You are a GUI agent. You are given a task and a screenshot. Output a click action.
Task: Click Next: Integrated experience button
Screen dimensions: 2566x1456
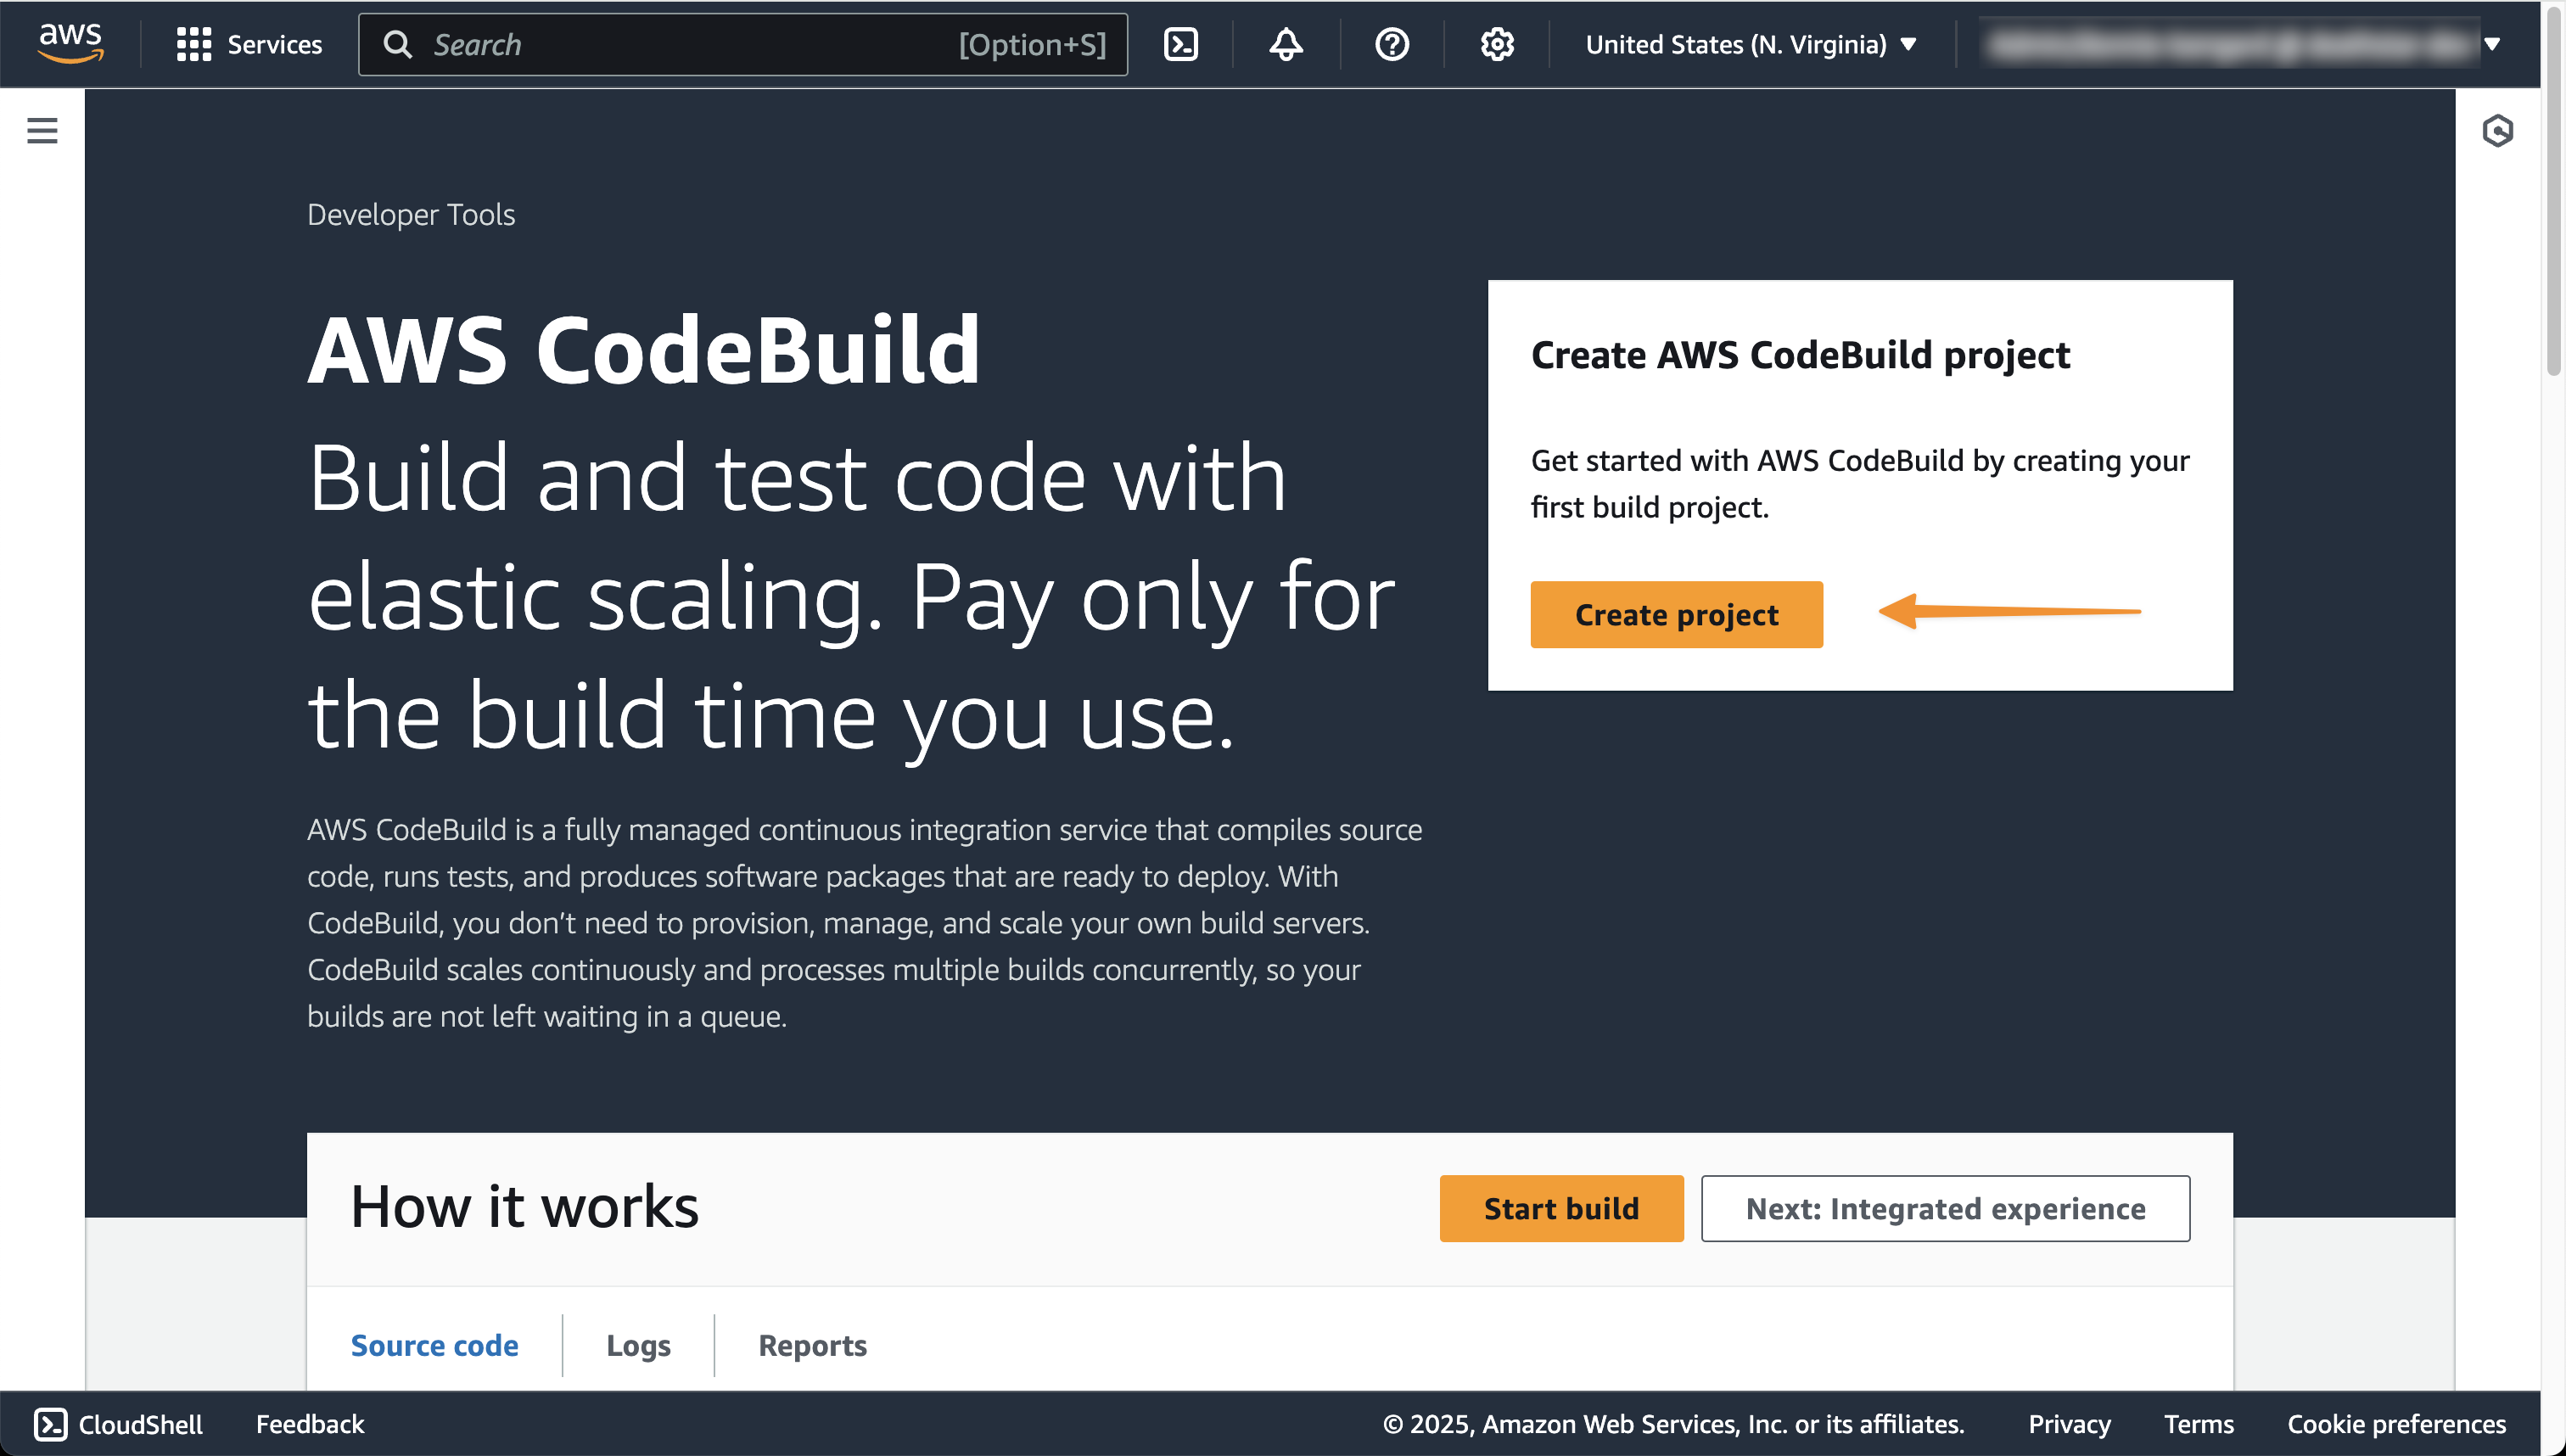[1945, 1208]
